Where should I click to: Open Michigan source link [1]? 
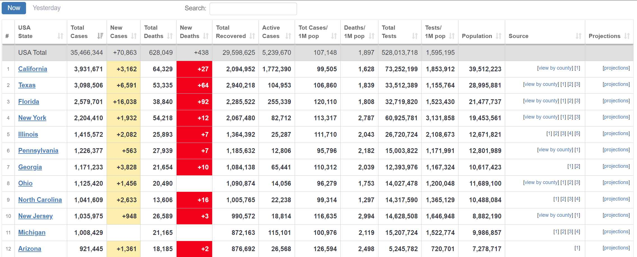tap(556, 232)
